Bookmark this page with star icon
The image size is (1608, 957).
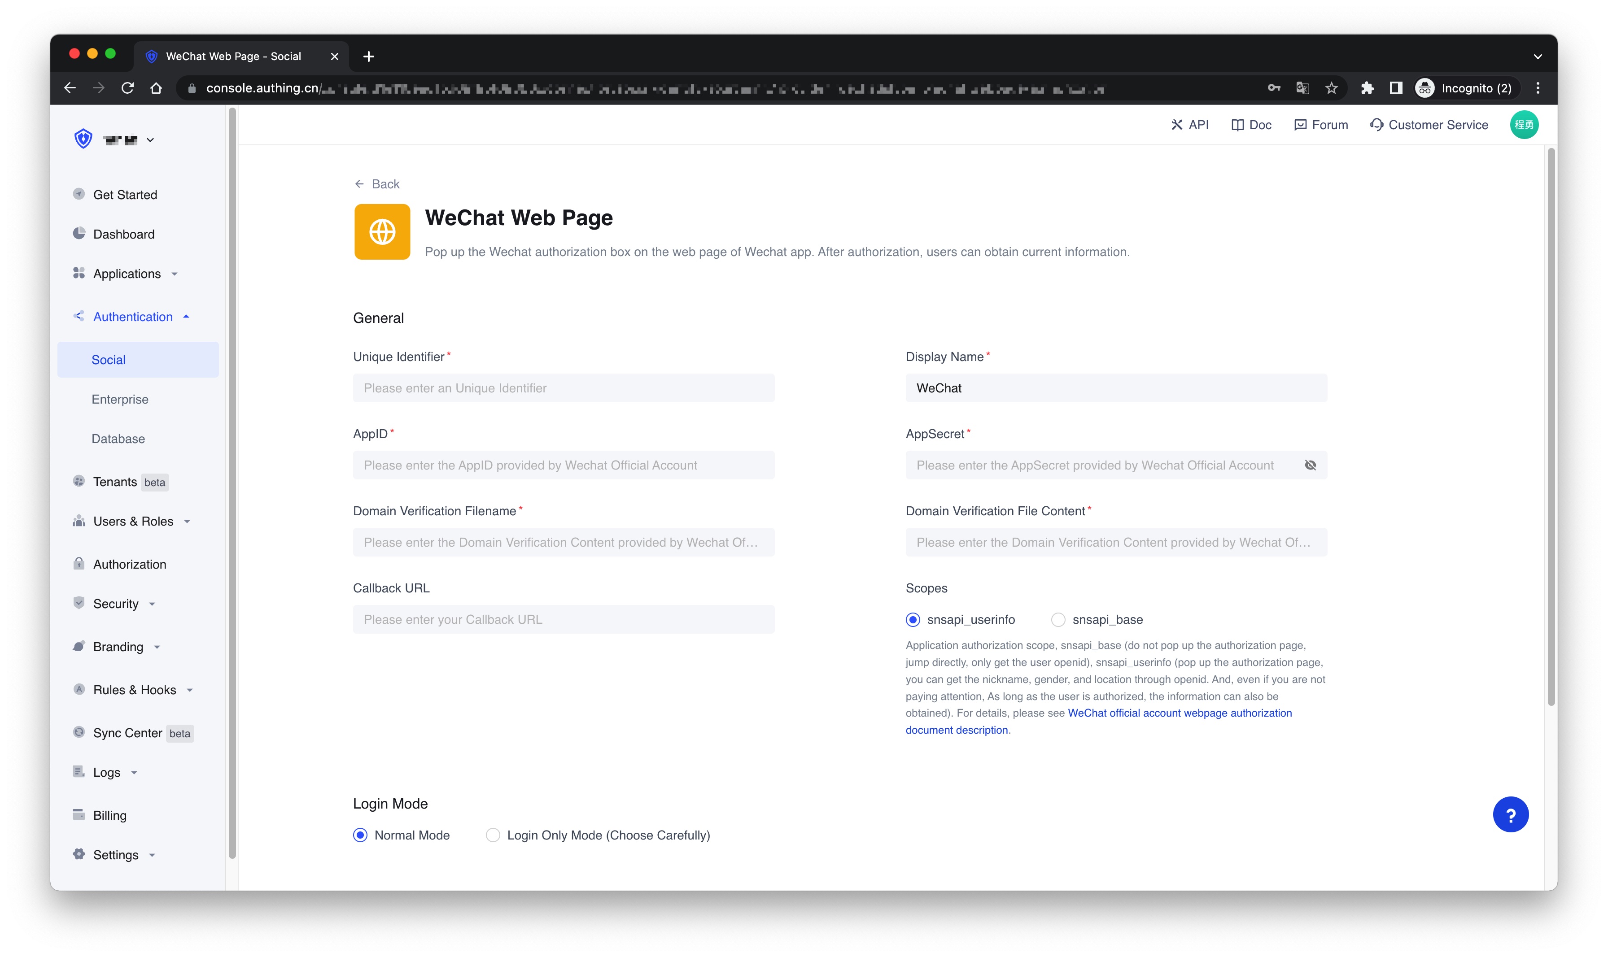pyautogui.click(x=1331, y=88)
